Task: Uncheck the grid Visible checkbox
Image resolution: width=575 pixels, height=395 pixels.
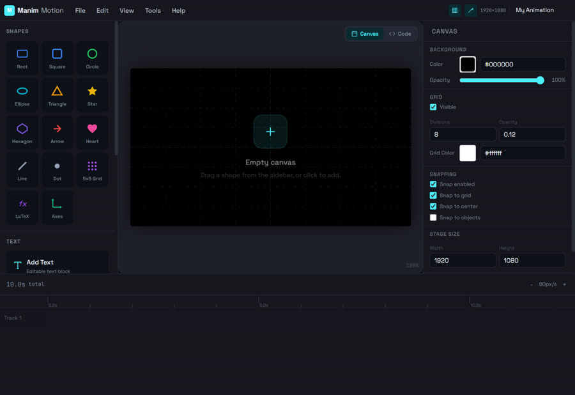Action: point(433,107)
